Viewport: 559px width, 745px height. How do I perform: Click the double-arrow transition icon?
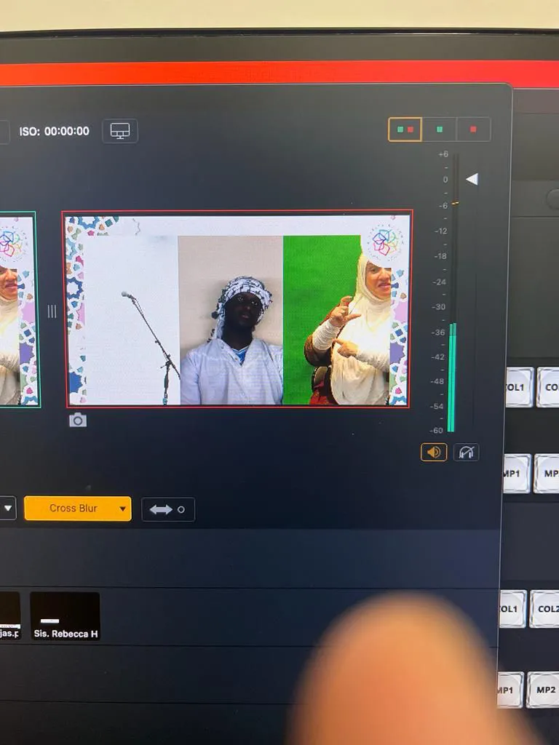pos(167,509)
